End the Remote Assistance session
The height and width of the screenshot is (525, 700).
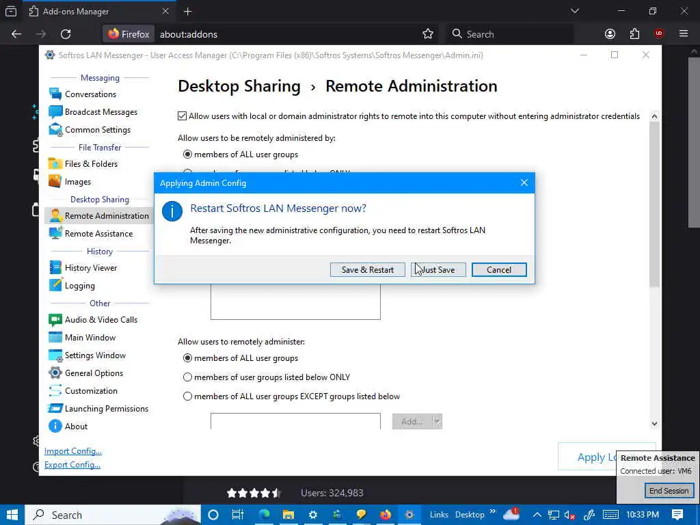(x=669, y=491)
